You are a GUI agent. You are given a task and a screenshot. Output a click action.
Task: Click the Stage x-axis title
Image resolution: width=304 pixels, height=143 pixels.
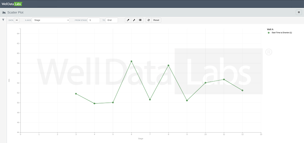[x=141, y=139]
